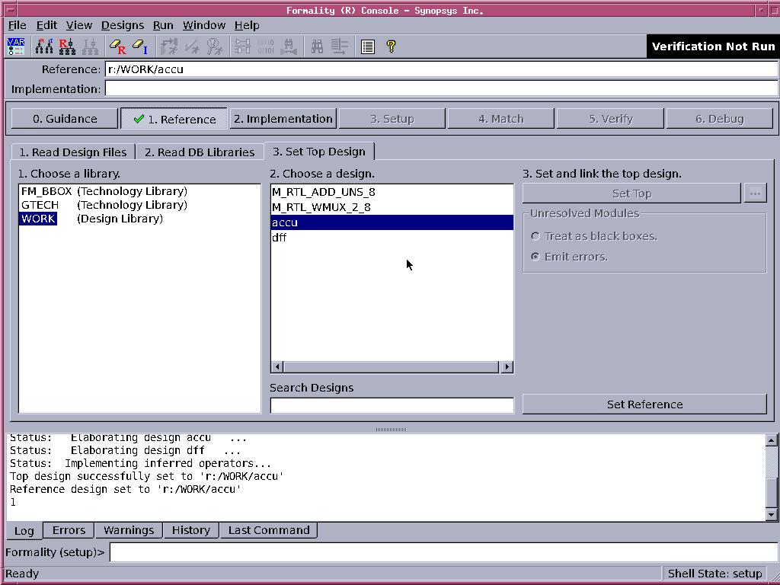Select design M_RTL_ADD_UNS_8

coord(392,192)
